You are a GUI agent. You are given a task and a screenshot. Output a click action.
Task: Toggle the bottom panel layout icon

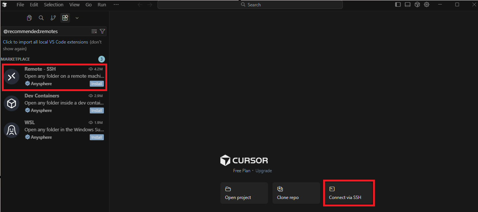pyautogui.click(x=408, y=4)
